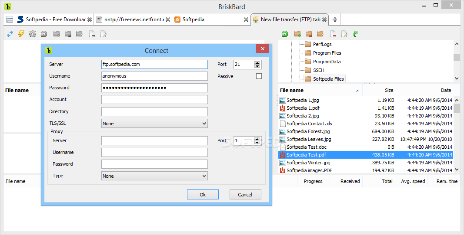The width and height of the screenshot is (464, 235).
Task: Close the nntp://freenews.netfront tab
Action: click(x=168, y=20)
